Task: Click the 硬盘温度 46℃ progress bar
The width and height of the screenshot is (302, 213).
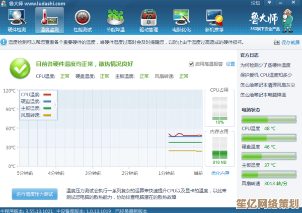Action: [269, 138]
